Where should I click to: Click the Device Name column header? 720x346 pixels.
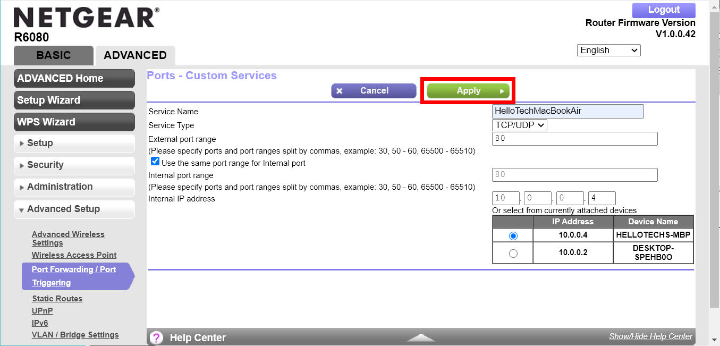(x=653, y=222)
